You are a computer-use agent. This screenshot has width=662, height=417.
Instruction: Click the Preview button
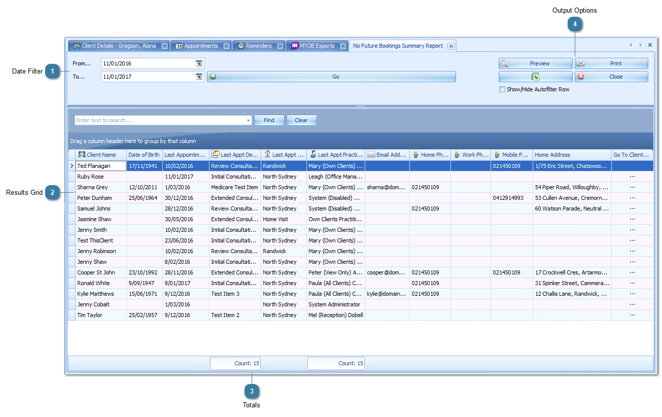coord(536,63)
